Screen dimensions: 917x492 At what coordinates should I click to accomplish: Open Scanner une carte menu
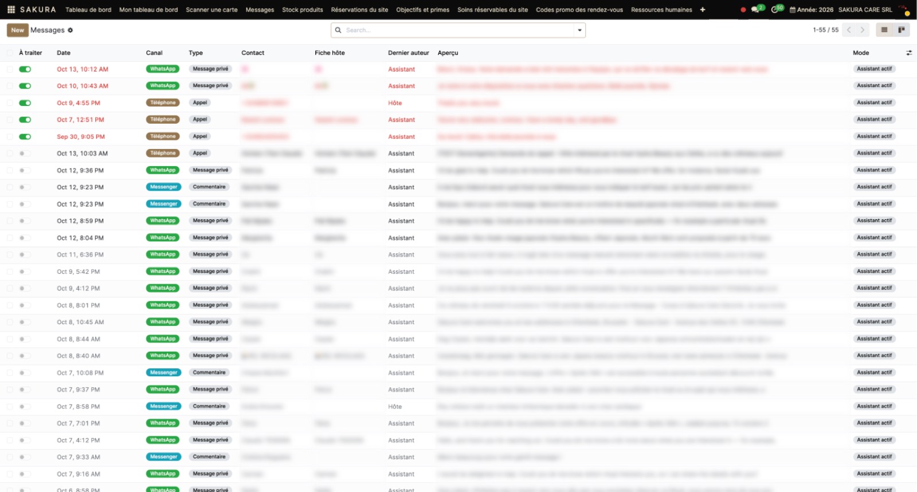(x=211, y=10)
